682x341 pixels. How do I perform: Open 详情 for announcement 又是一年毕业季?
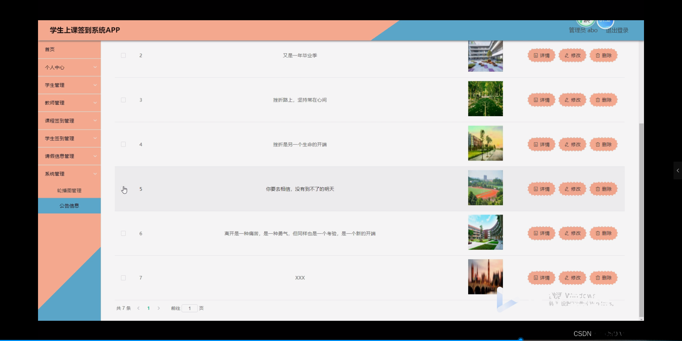click(x=541, y=55)
